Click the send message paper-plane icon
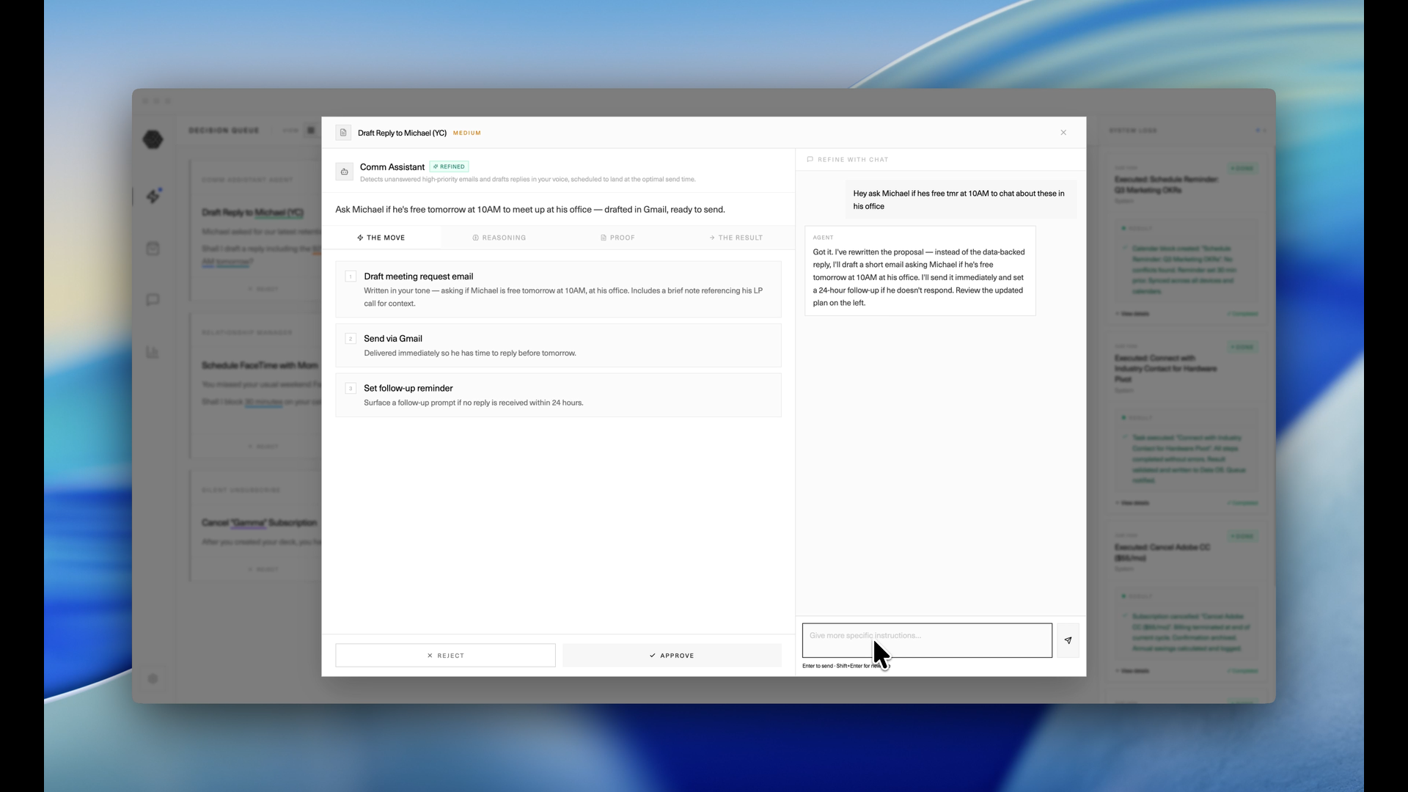1408x792 pixels. (1068, 640)
